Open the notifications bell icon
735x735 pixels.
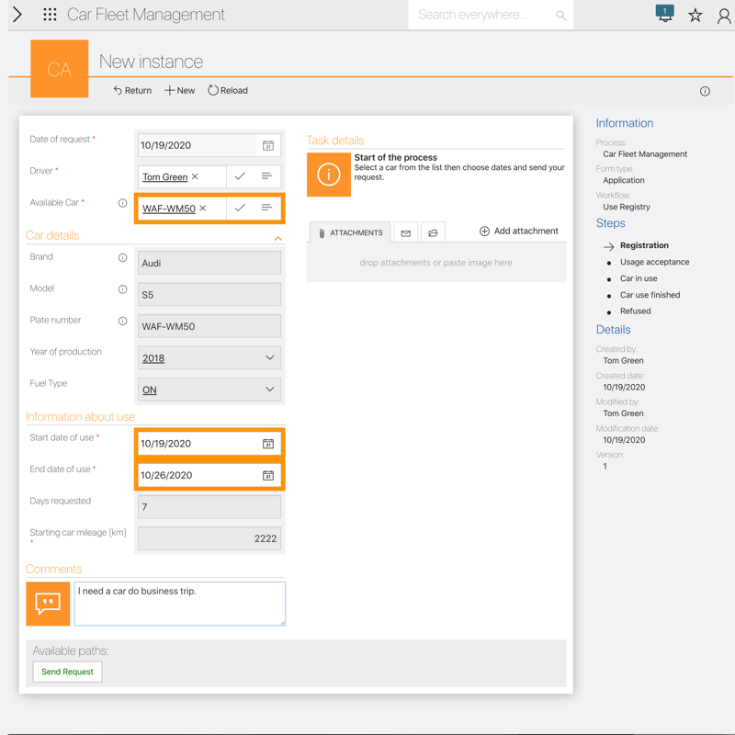click(x=664, y=14)
